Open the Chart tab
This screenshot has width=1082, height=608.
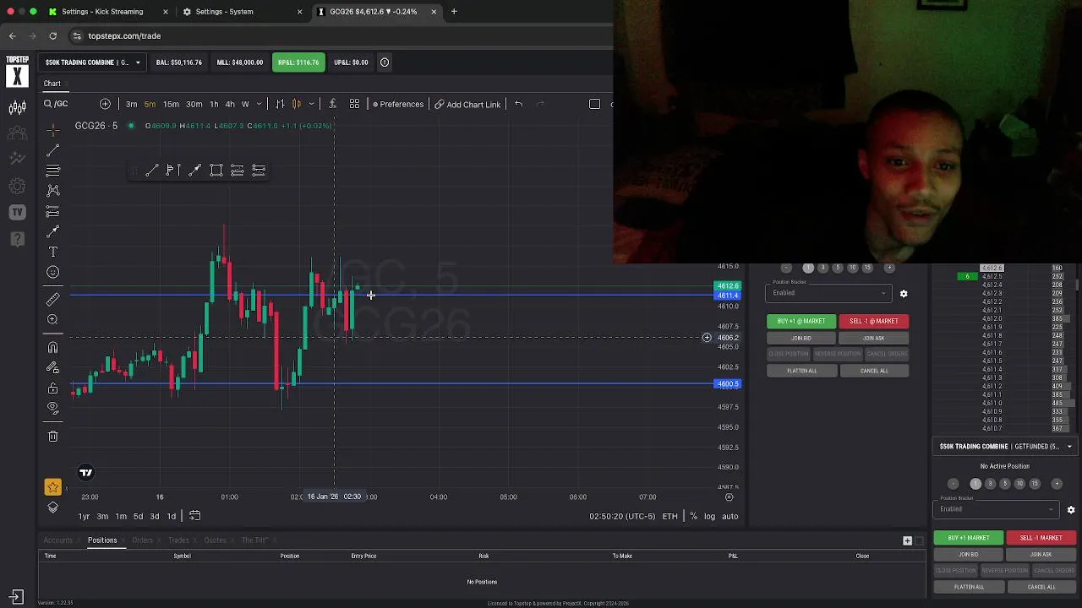52,84
